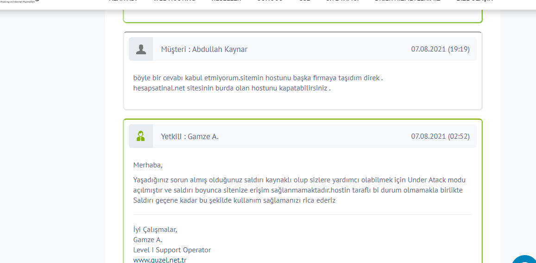This screenshot has width=536, height=263.
Task: Click the green support agent avatar icon
Action: [x=140, y=136]
